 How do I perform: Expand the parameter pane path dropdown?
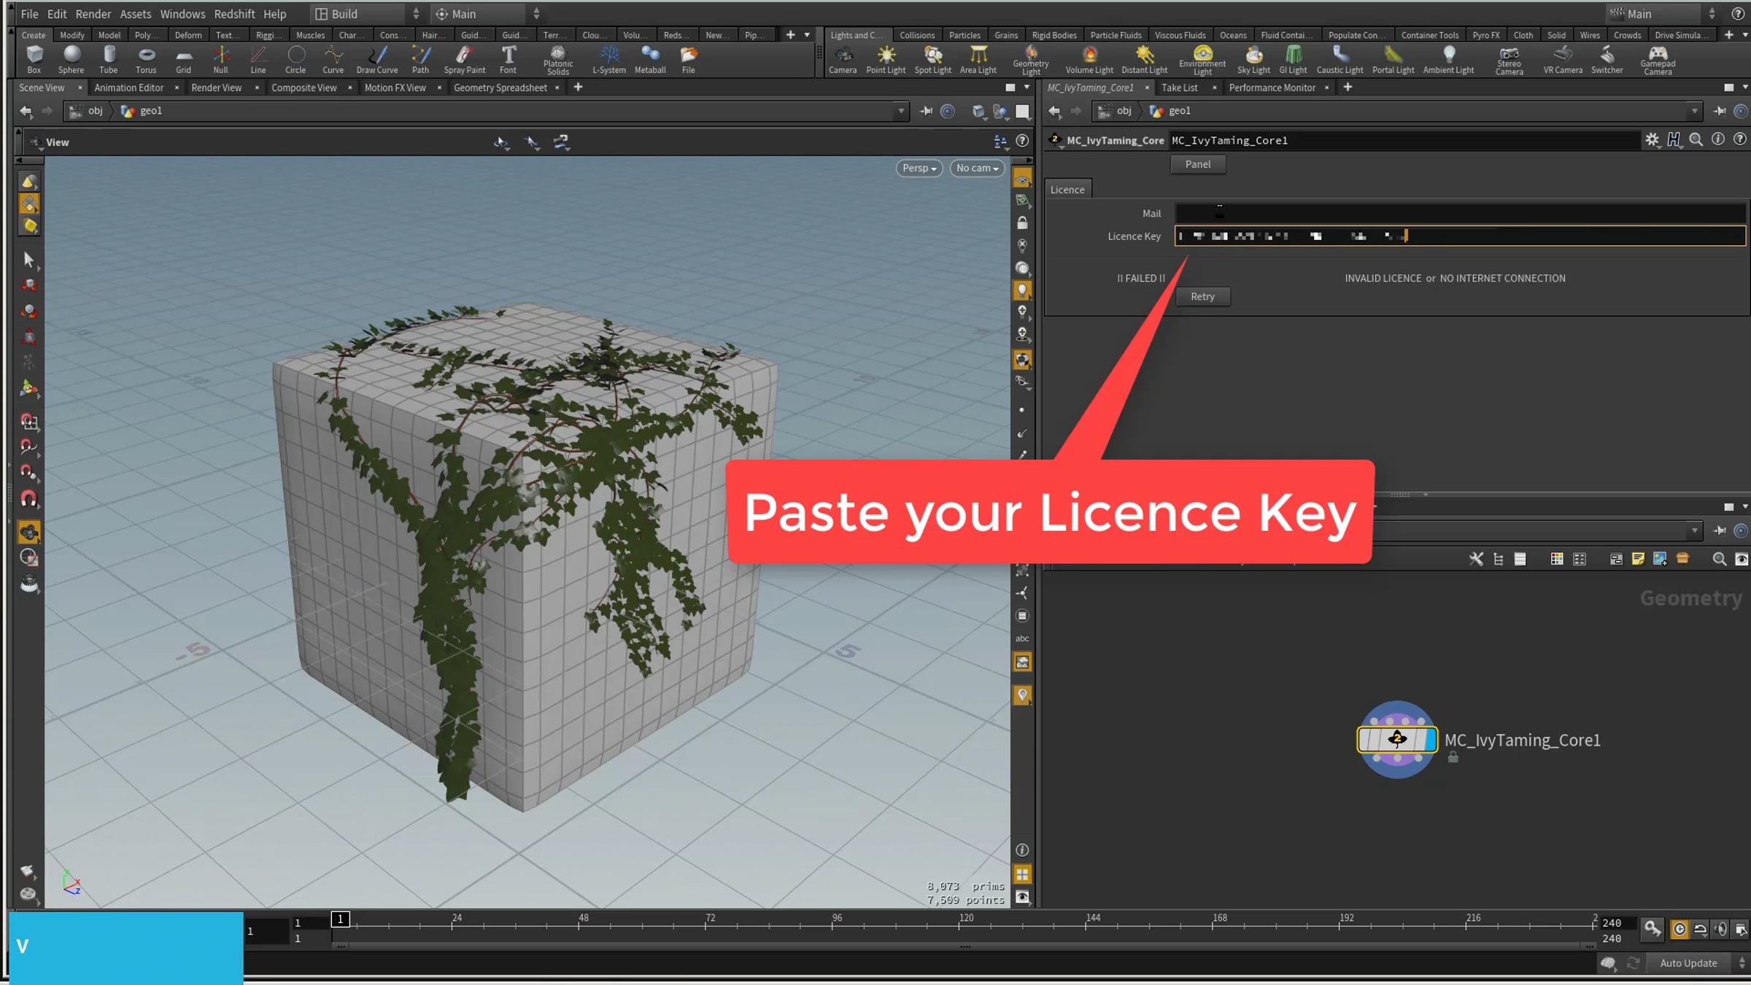click(x=1694, y=111)
